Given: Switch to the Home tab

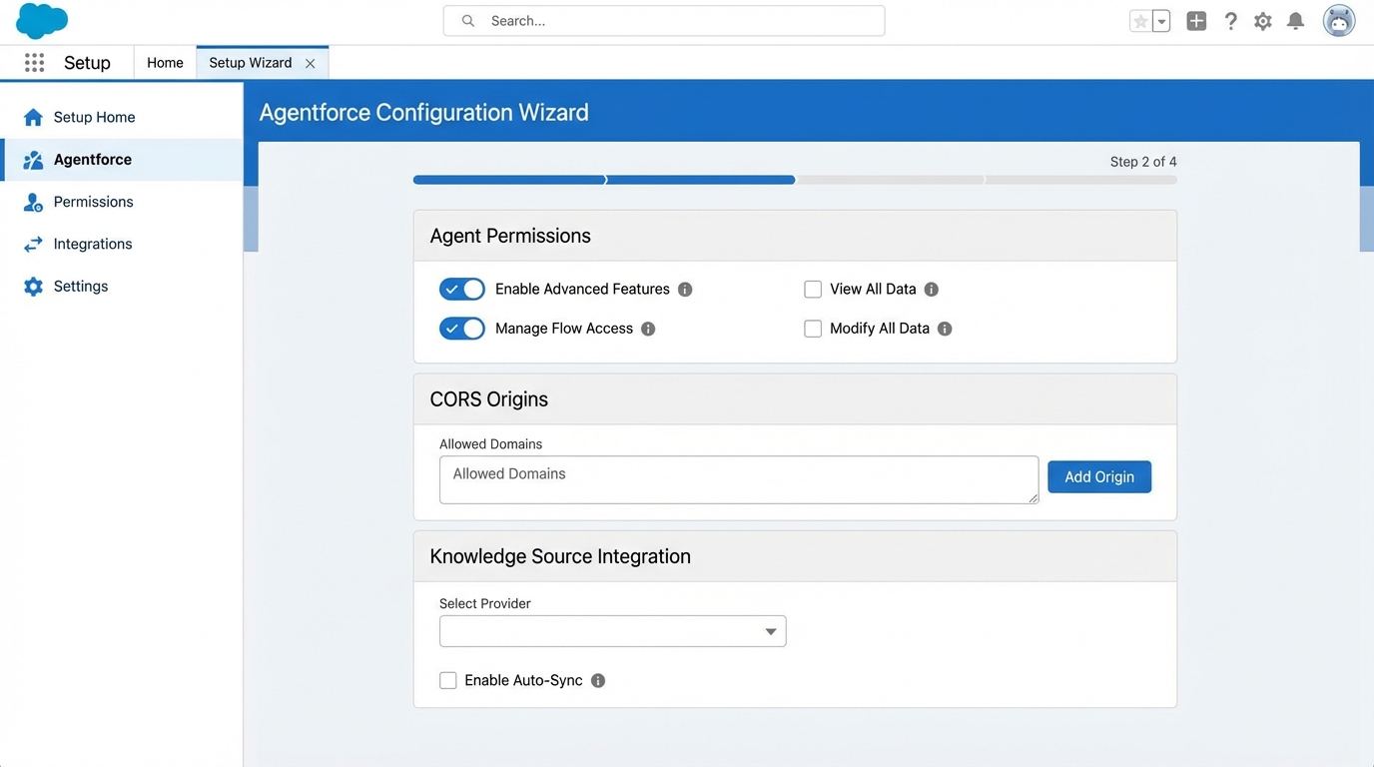Looking at the screenshot, I should click(164, 62).
